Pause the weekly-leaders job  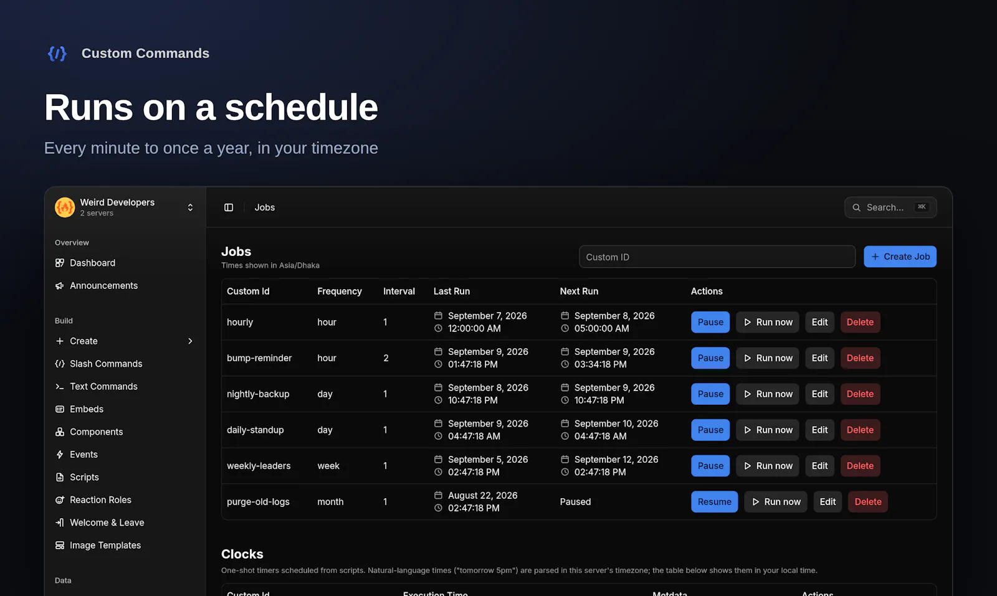pos(710,466)
